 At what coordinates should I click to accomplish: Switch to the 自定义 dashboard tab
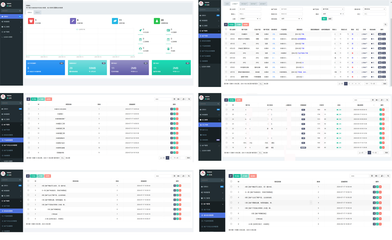click(38, 12)
